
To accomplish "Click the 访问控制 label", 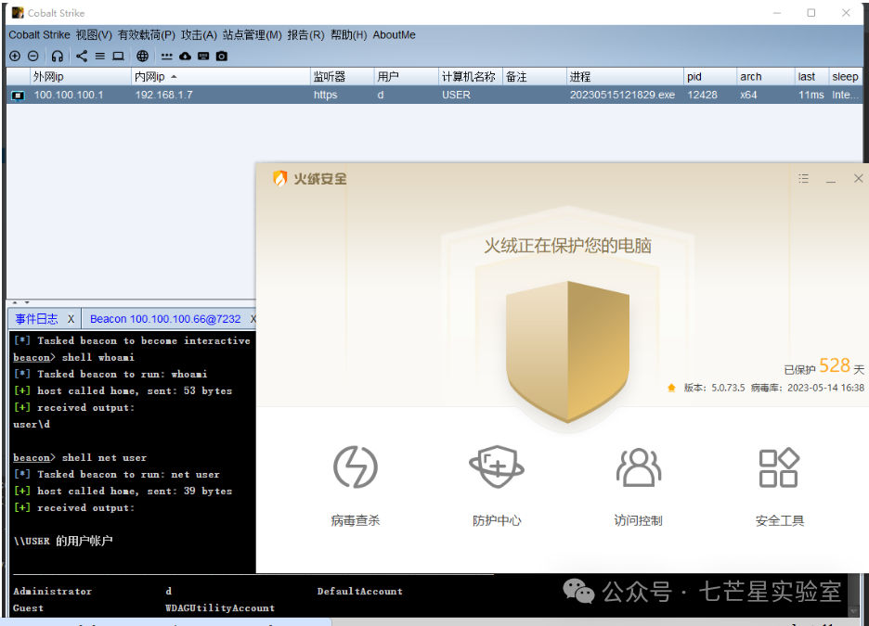I will [639, 521].
